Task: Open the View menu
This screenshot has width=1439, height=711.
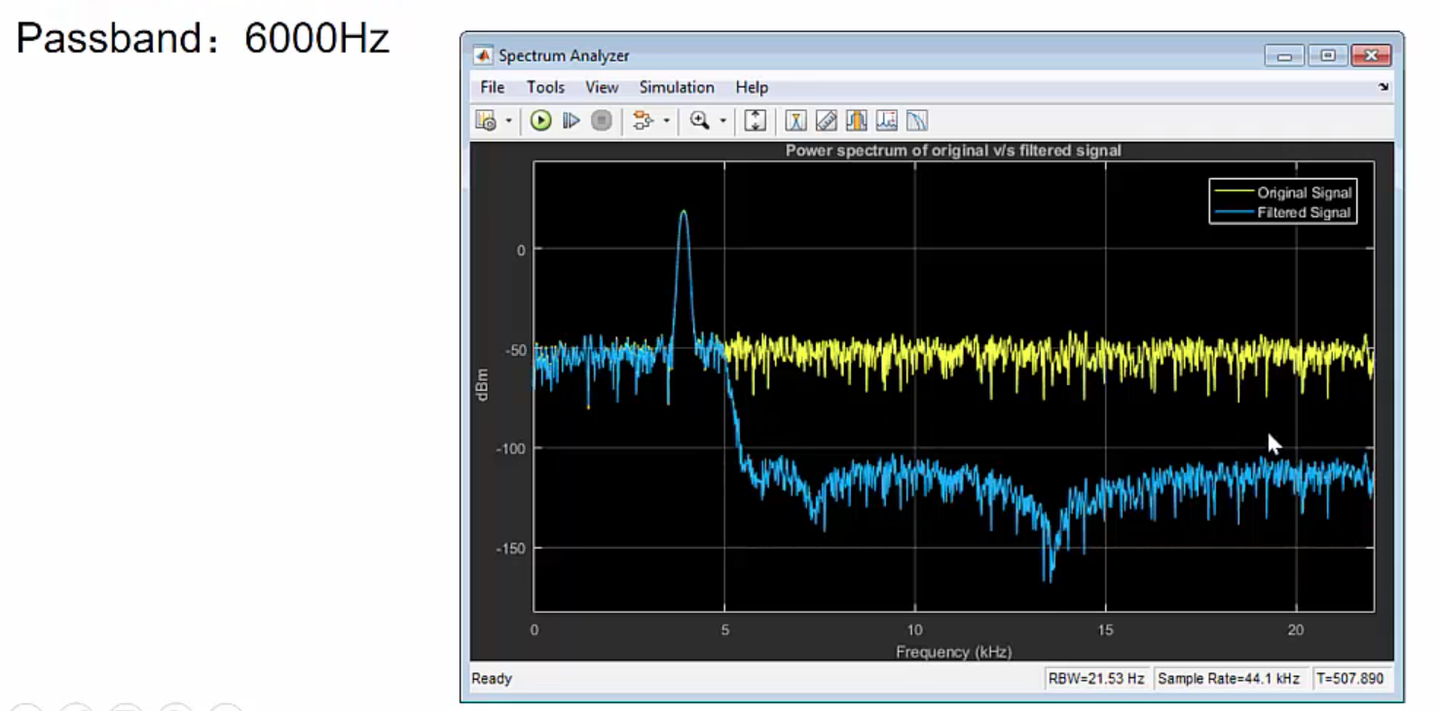Action: (602, 88)
